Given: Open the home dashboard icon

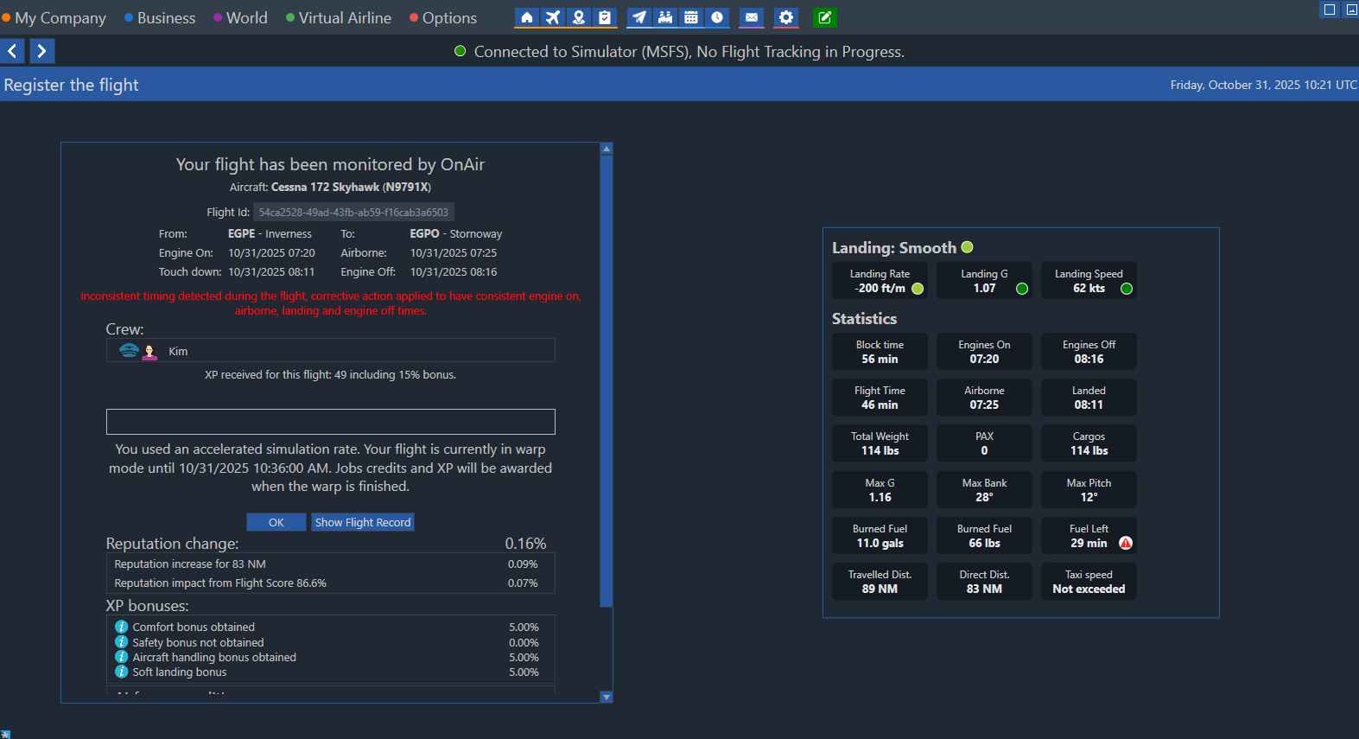Looking at the screenshot, I should coord(526,17).
